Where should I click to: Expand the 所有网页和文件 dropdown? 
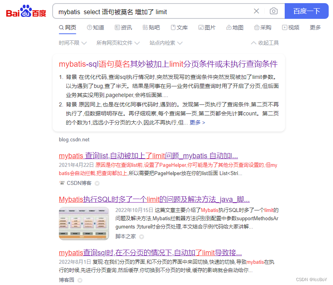point(118,43)
